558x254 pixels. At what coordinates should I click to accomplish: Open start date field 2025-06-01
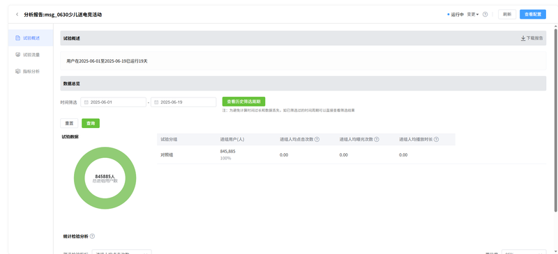113,102
